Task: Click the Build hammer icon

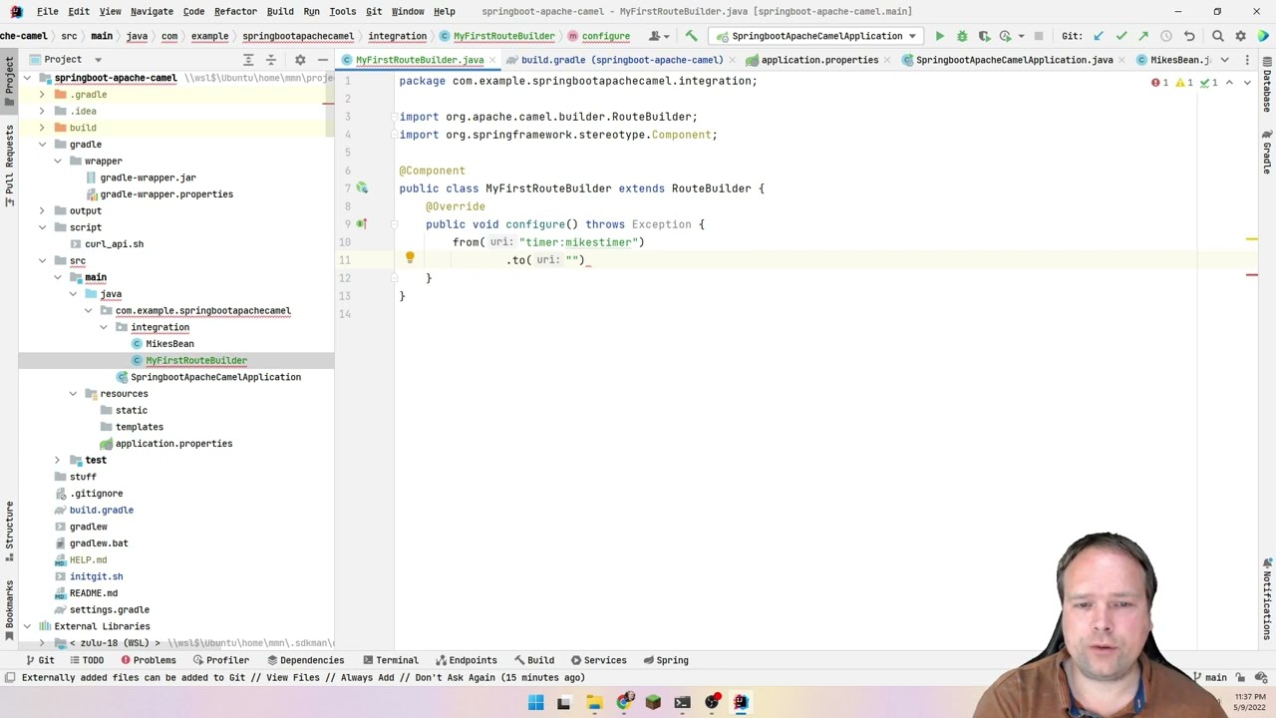Action: [x=691, y=36]
